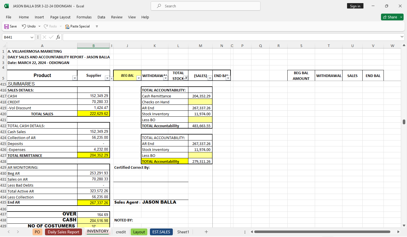This screenshot has width=407, height=237.
Task: Open the Product column filter dropdown
Action: pyautogui.click(x=74, y=78)
